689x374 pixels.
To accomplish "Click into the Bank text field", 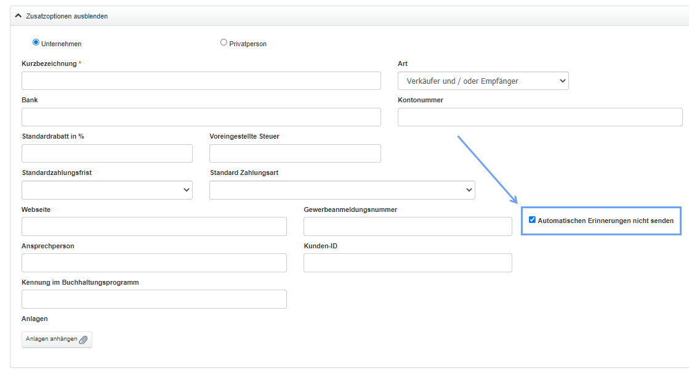I will (201, 117).
